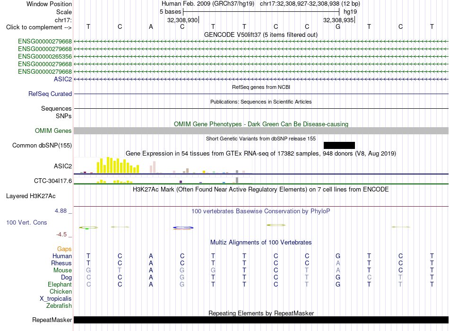449x331 pixels.
Task: Click the H3K27Ac Mark track title
Action: (x=261, y=190)
